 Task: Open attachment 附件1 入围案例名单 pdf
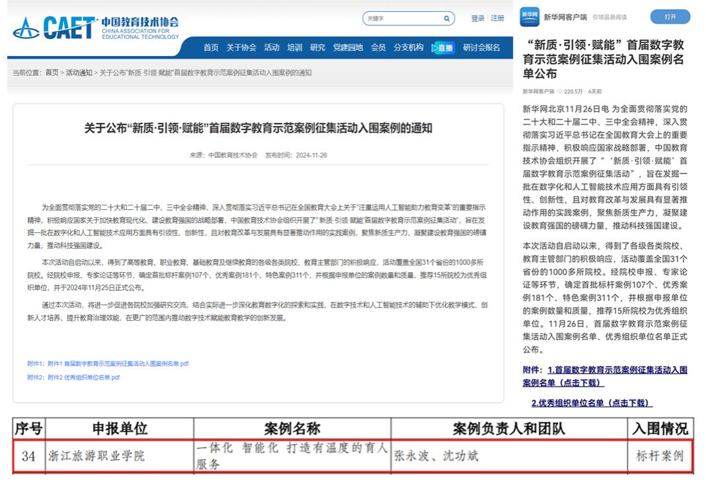108,363
